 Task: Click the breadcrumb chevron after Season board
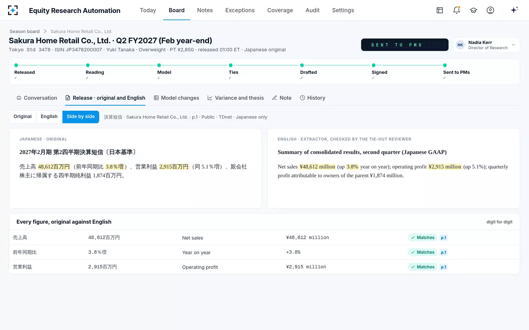[x=45, y=32]
